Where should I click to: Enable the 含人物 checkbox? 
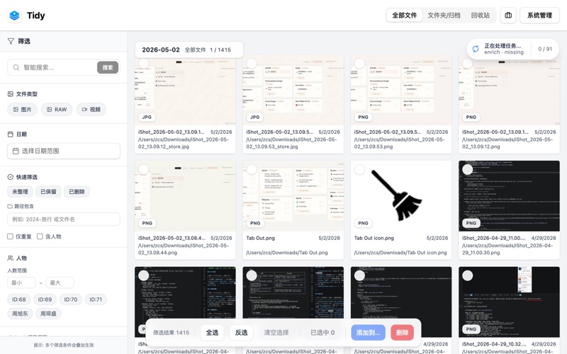(40, 236)
